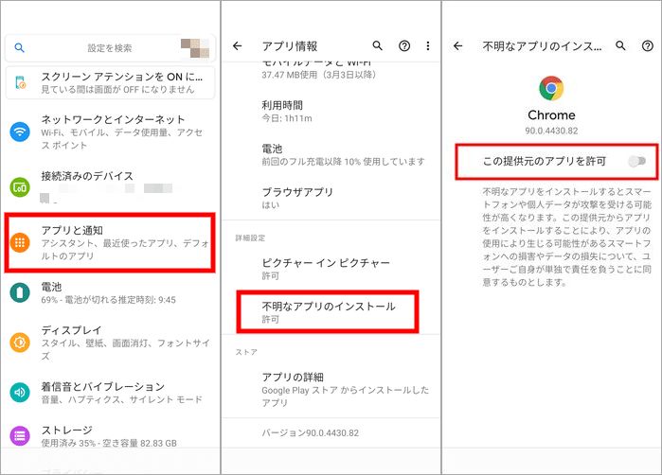662x475 pixels.
Task: Tap search icon on unknown apps screen
Action: click(620, 45)
